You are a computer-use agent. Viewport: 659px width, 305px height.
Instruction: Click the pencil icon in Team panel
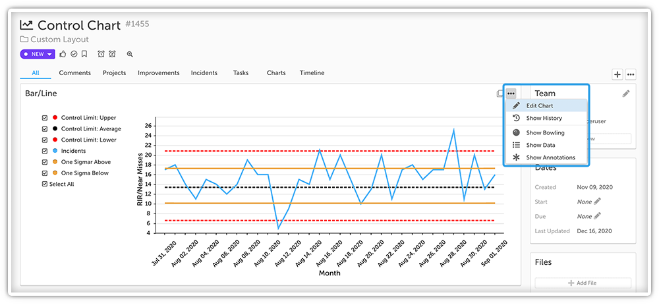(626, 94)
